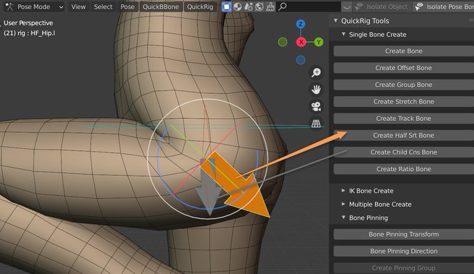Click the Z axis on navigation gizmo
474x274 pixels.
tap(300, 24)
